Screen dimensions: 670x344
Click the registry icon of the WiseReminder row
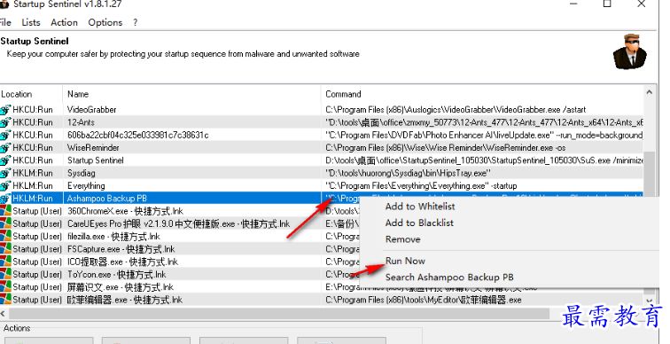[5, 148]
